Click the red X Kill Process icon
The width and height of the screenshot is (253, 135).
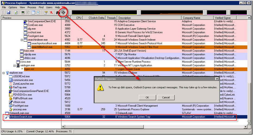[x=51, y=12]
